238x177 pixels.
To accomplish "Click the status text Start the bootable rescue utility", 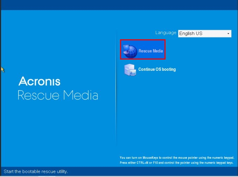I will [36, 171].
